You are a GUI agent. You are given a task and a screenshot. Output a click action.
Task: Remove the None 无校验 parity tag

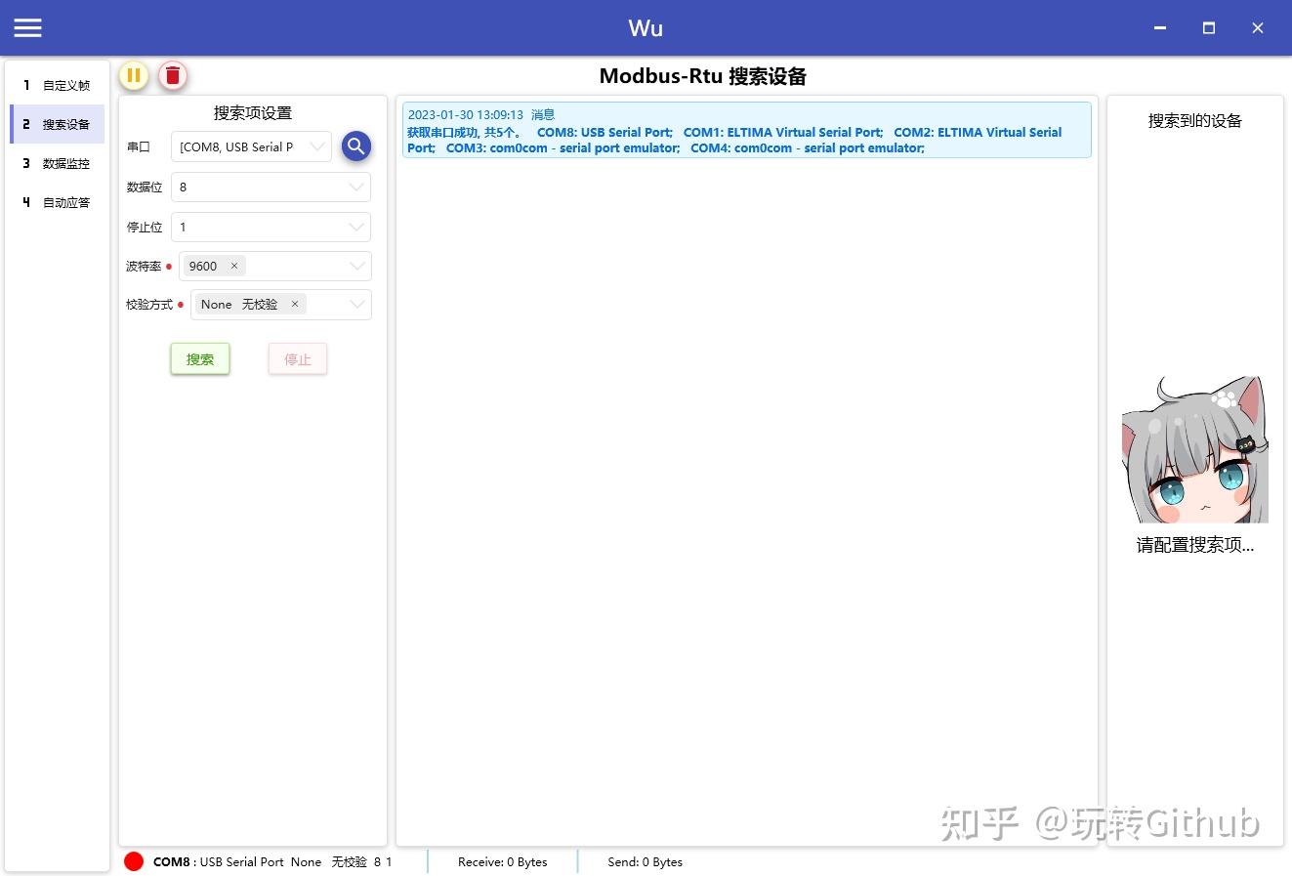(294, 304)
